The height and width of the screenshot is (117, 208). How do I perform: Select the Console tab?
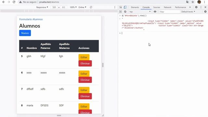146,7
